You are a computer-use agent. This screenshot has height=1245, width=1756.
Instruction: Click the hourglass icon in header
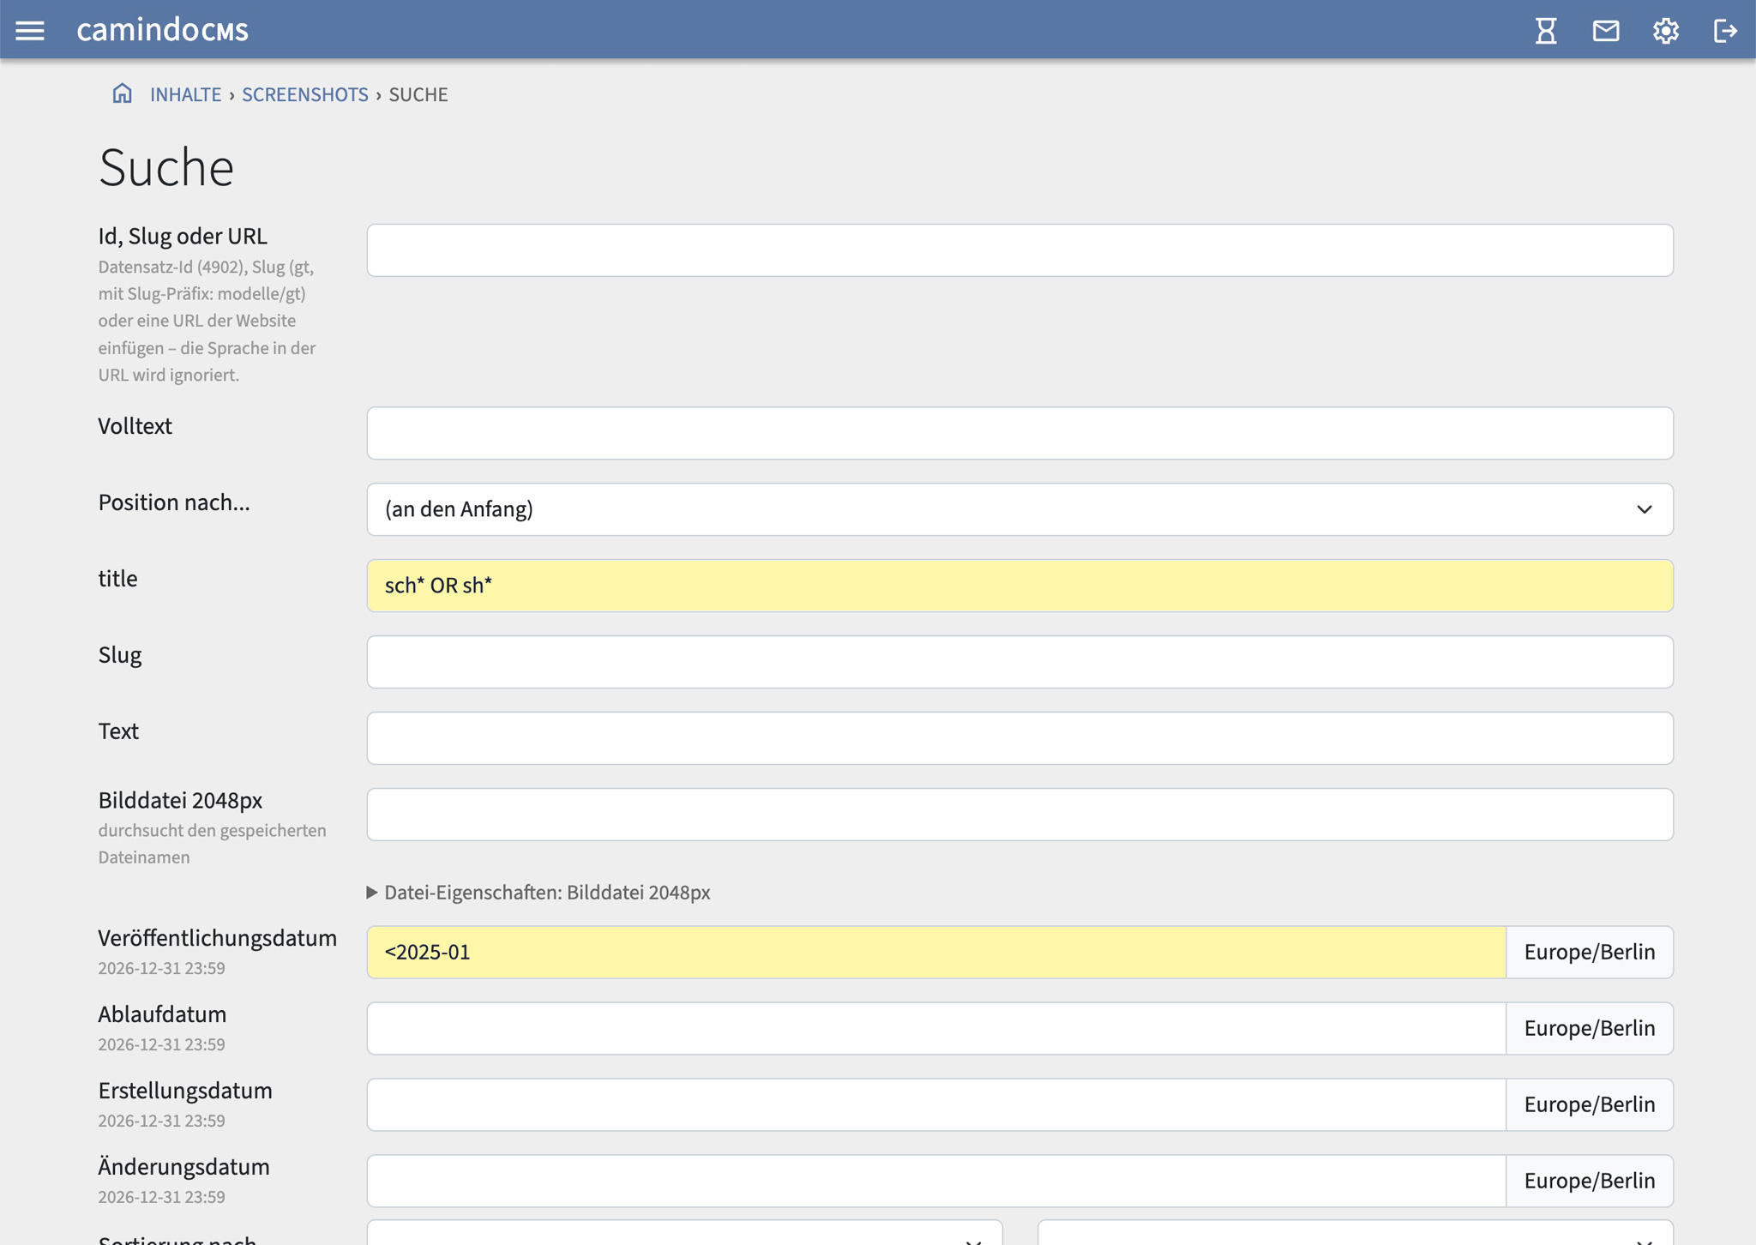click(x=1546, y=31)
